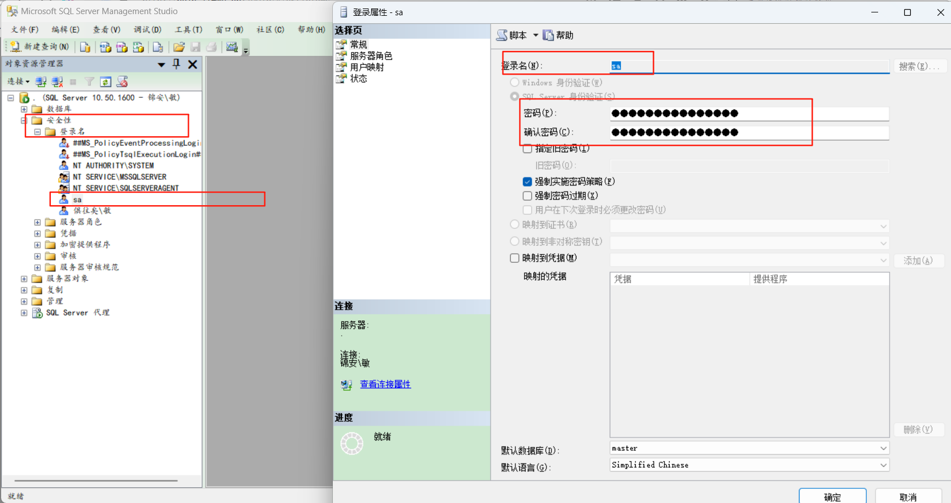Click the 确定 button
The image size is (951, 503).
click(832, 497)
